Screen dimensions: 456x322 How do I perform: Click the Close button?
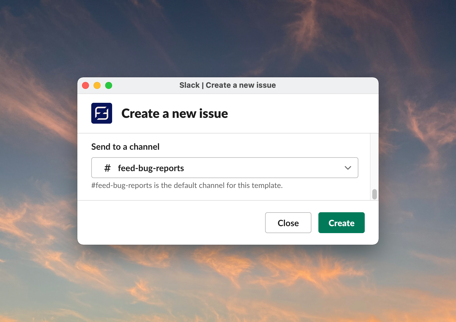click(288, 223)
